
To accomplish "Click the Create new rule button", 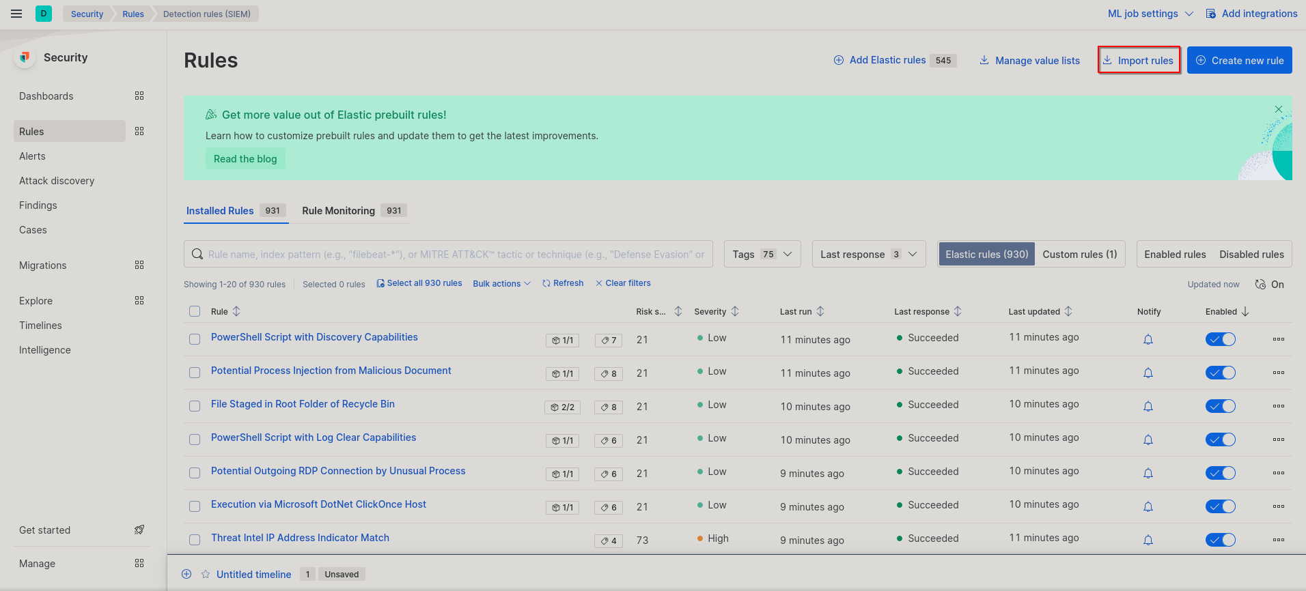I will click(1240, 60).
